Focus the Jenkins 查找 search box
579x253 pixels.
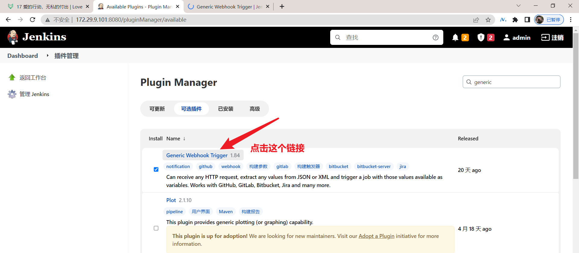click(x=387, y=37)
